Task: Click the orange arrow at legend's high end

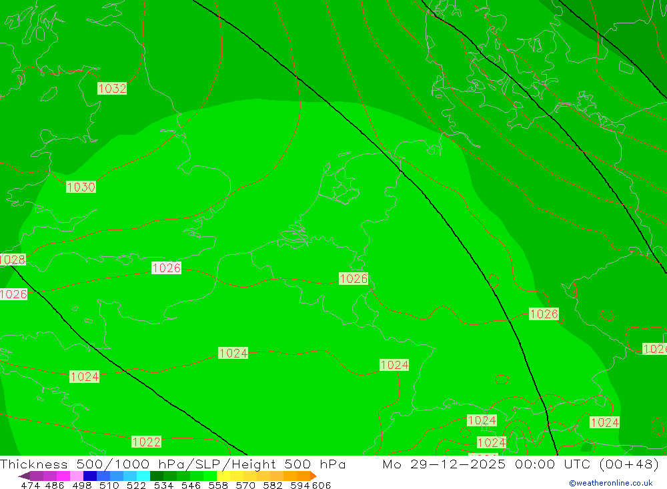Action: (313, 476)
